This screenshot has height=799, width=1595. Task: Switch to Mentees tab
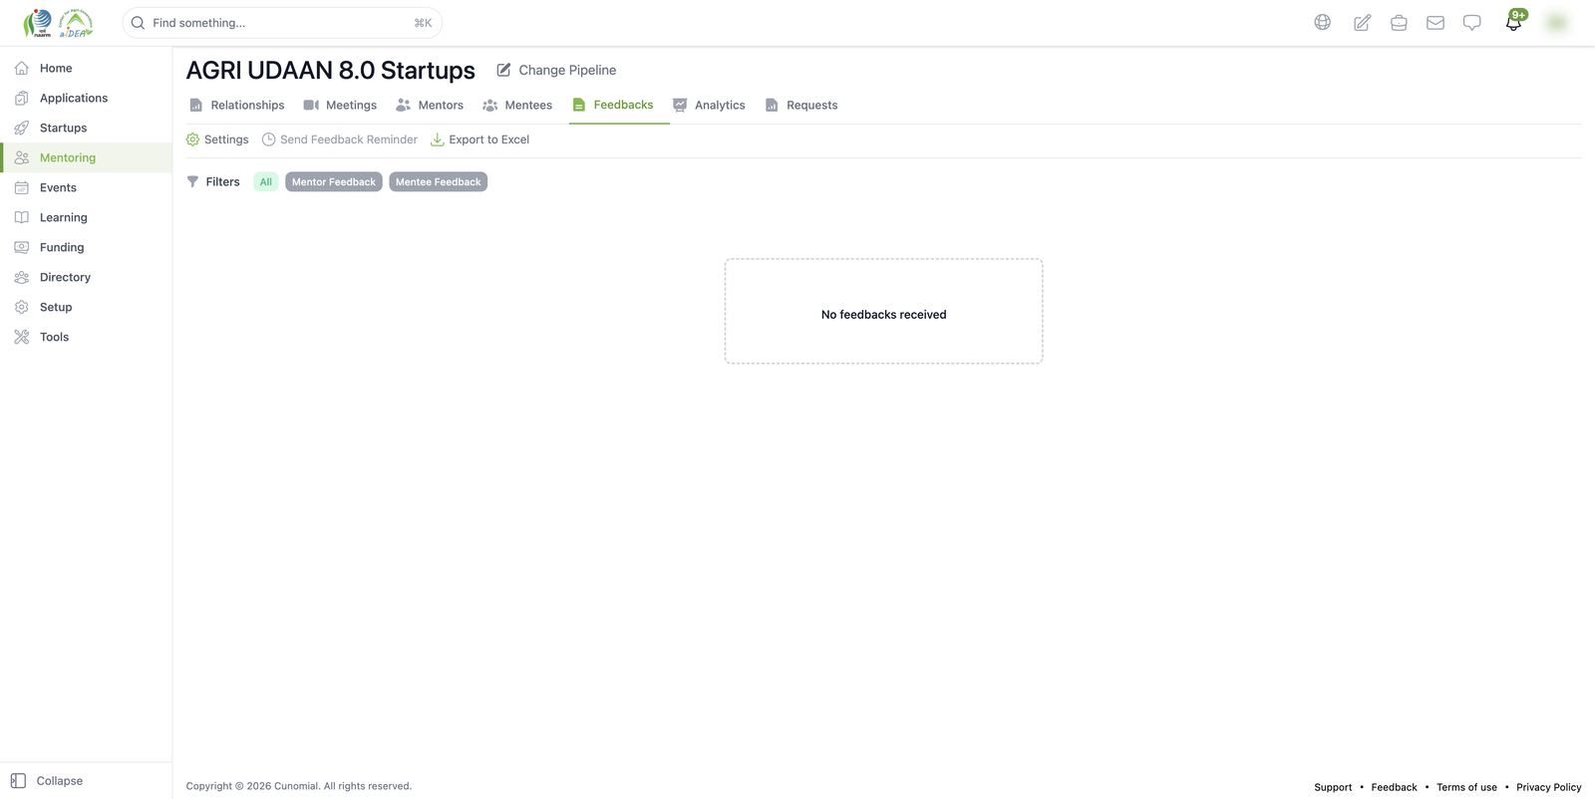[517, 105]
